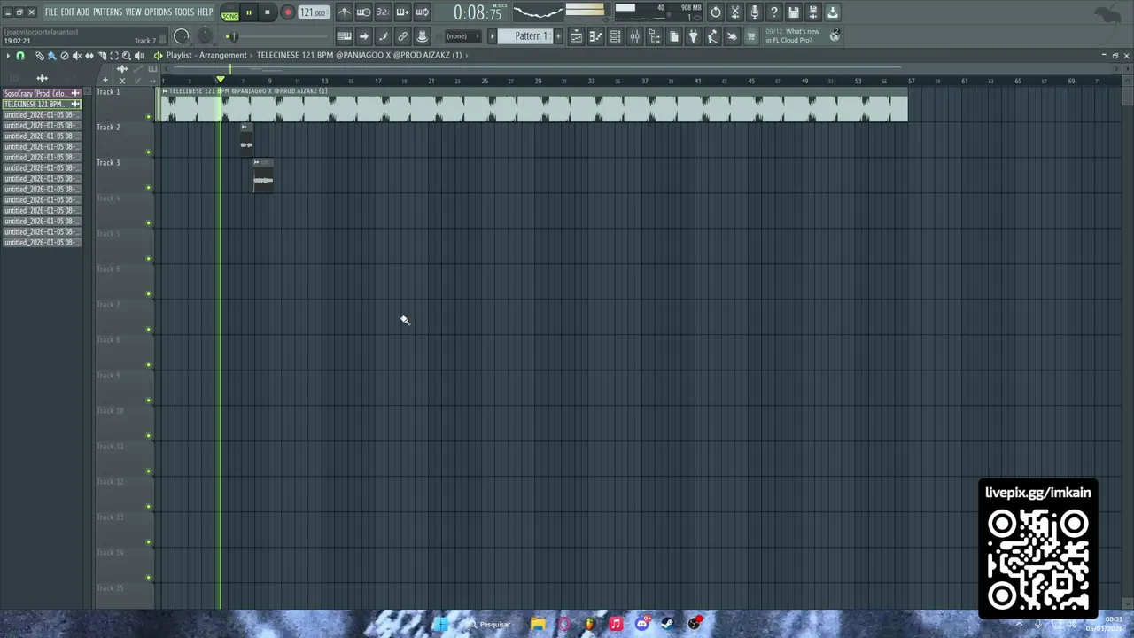Open the global snap (none) dropdown

click(462, 36)
